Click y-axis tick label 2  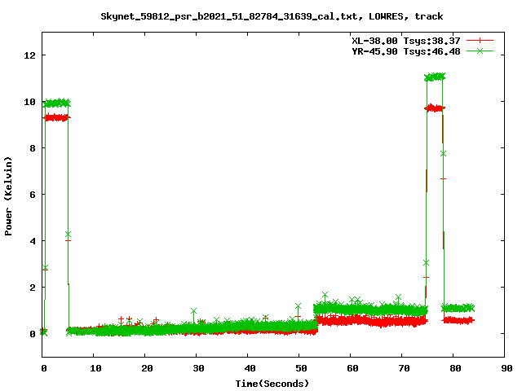point(33,288)
